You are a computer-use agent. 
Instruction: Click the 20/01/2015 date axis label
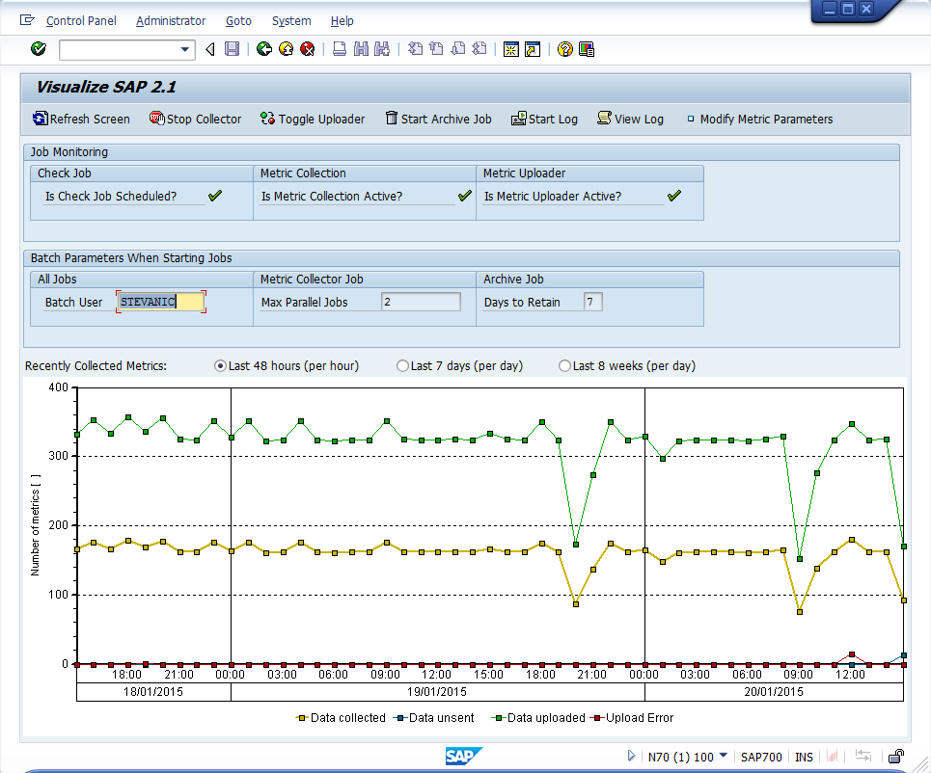point(774,692)
